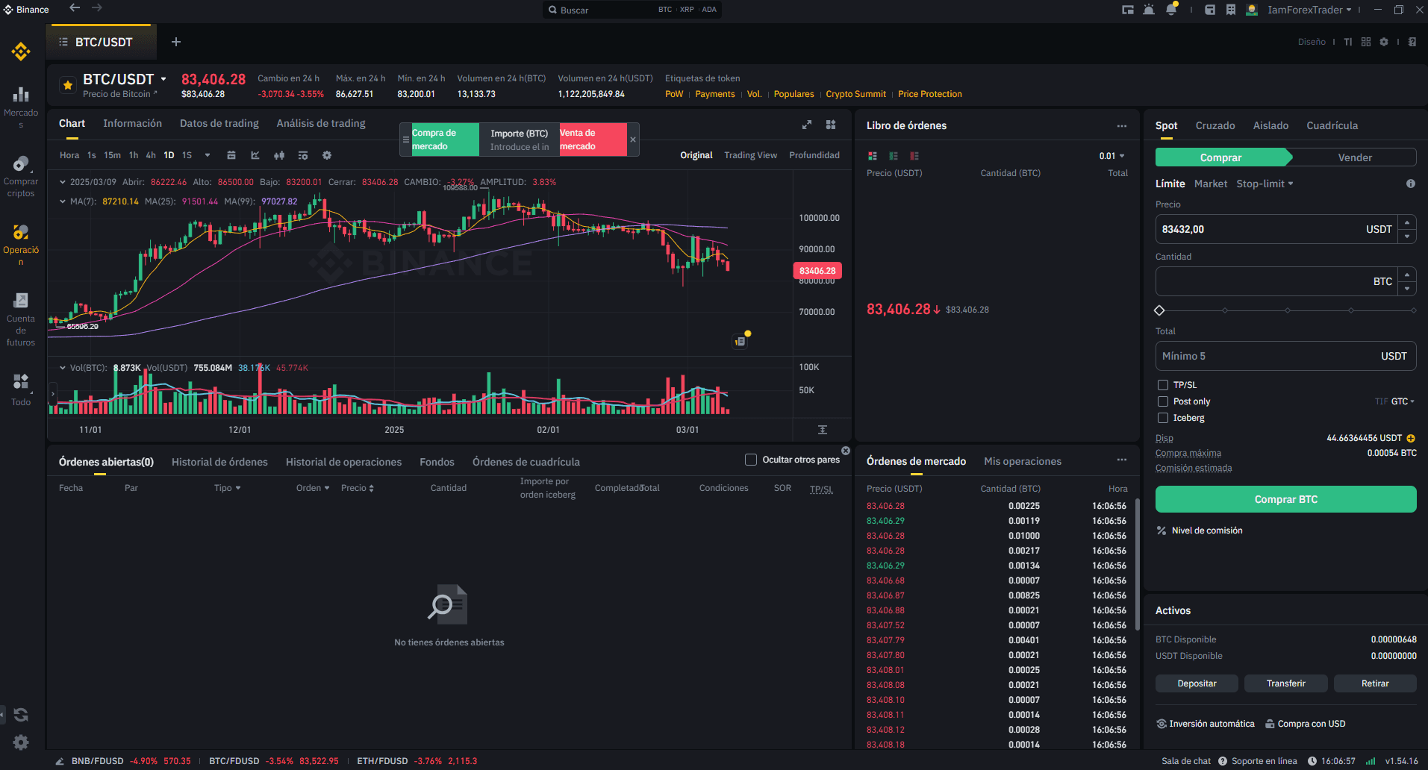Increase Precio with up stepper

pyautogui.click(x=1407, y=222)
